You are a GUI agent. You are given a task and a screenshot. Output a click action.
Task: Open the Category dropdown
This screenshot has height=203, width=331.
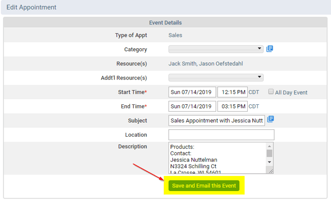pyautogui.click(x=216, y=49)
